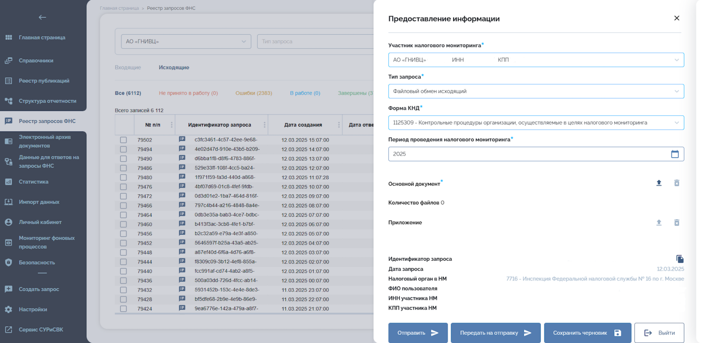Switch to the Входящие tab
The image size is (701, 343).
[x=128, y=67]
